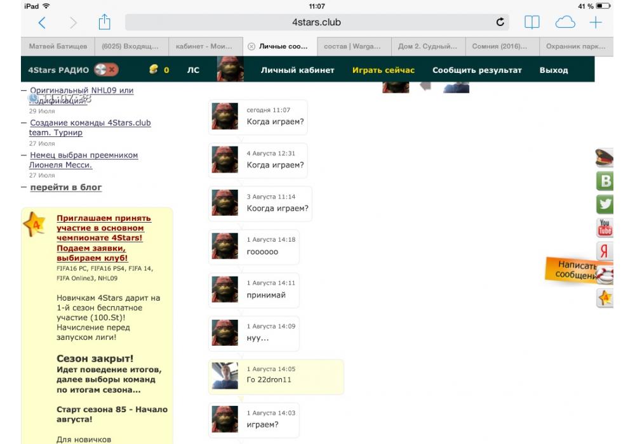This screenshot has width=635, height=444.
Task: Open Личный кабинет
Action: 297,70
